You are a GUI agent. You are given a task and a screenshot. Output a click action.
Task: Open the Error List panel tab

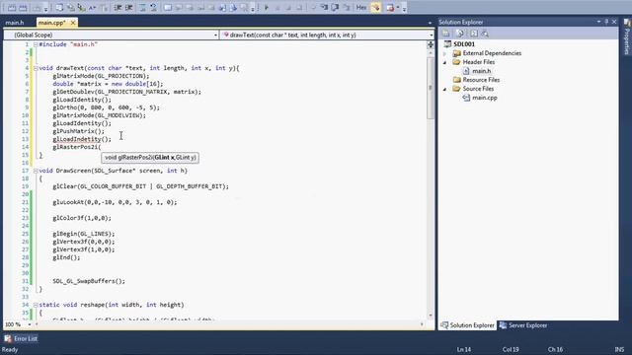click(x=21, y=339)
